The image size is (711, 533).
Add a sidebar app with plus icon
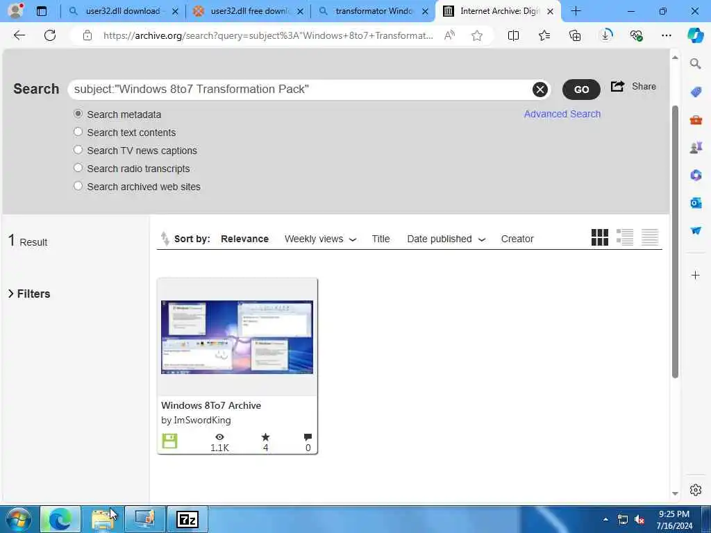pyautogui.click(x=695, y=275)
